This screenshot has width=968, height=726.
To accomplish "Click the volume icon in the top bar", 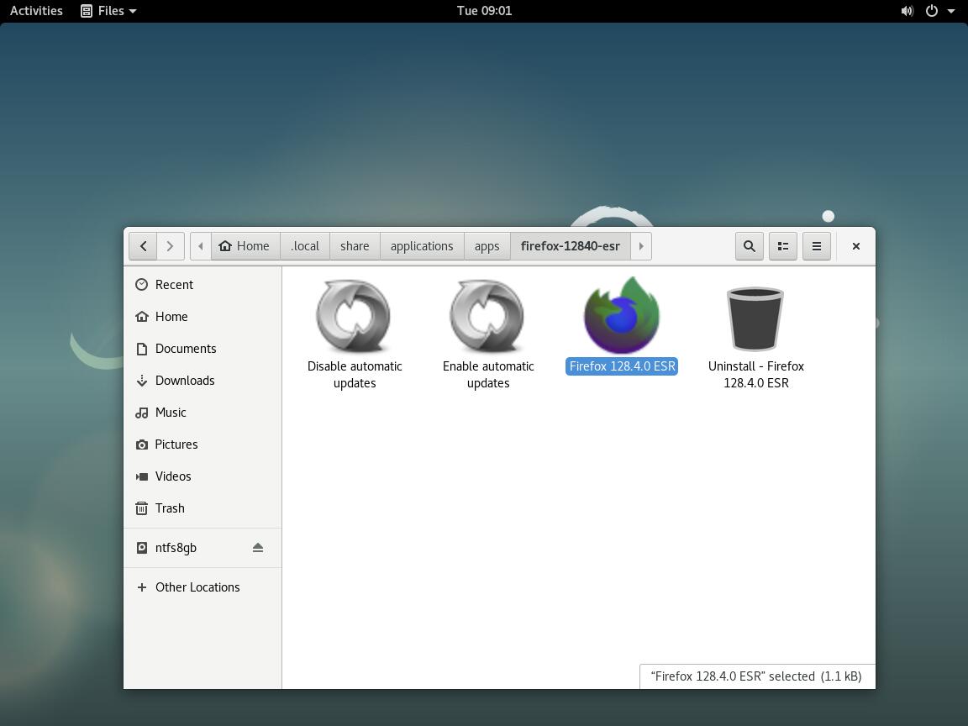I will (x=907, y=10).
